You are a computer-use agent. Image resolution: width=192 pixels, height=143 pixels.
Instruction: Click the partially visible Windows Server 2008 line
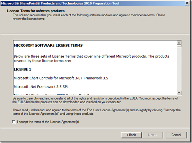click(51, 94)
